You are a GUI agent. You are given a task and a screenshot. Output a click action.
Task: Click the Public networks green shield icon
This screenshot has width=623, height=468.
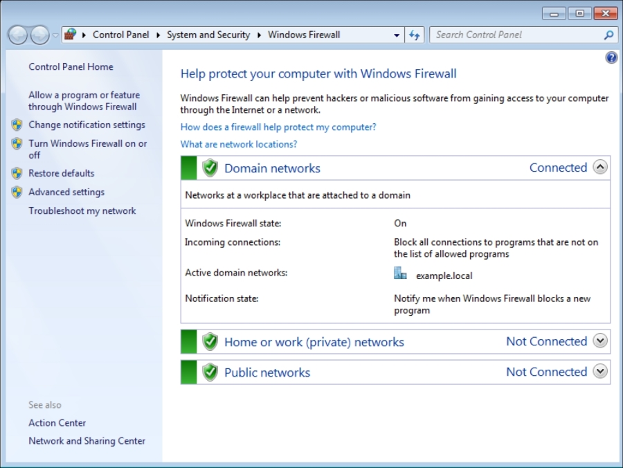210,372
